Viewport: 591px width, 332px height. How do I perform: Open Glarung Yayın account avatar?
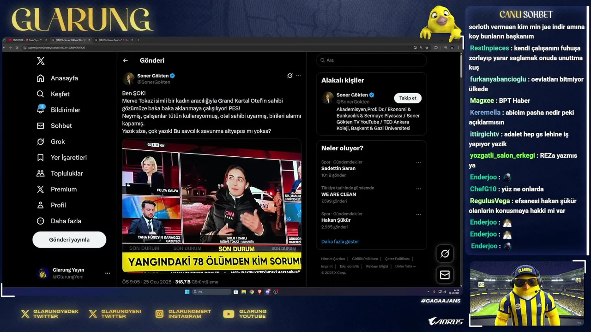click(42, 273)
